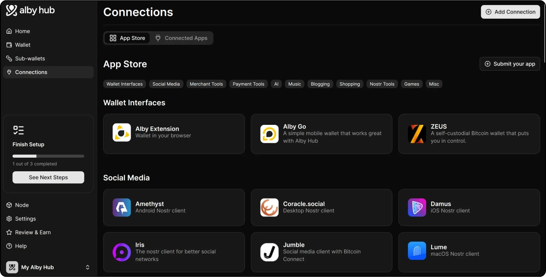546x277 pixels.
Task: Open the Jumble app icon
Action: click(x=269, y=252)
